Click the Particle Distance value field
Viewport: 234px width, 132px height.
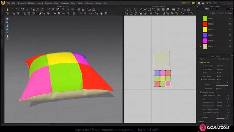tap(222, 95)
